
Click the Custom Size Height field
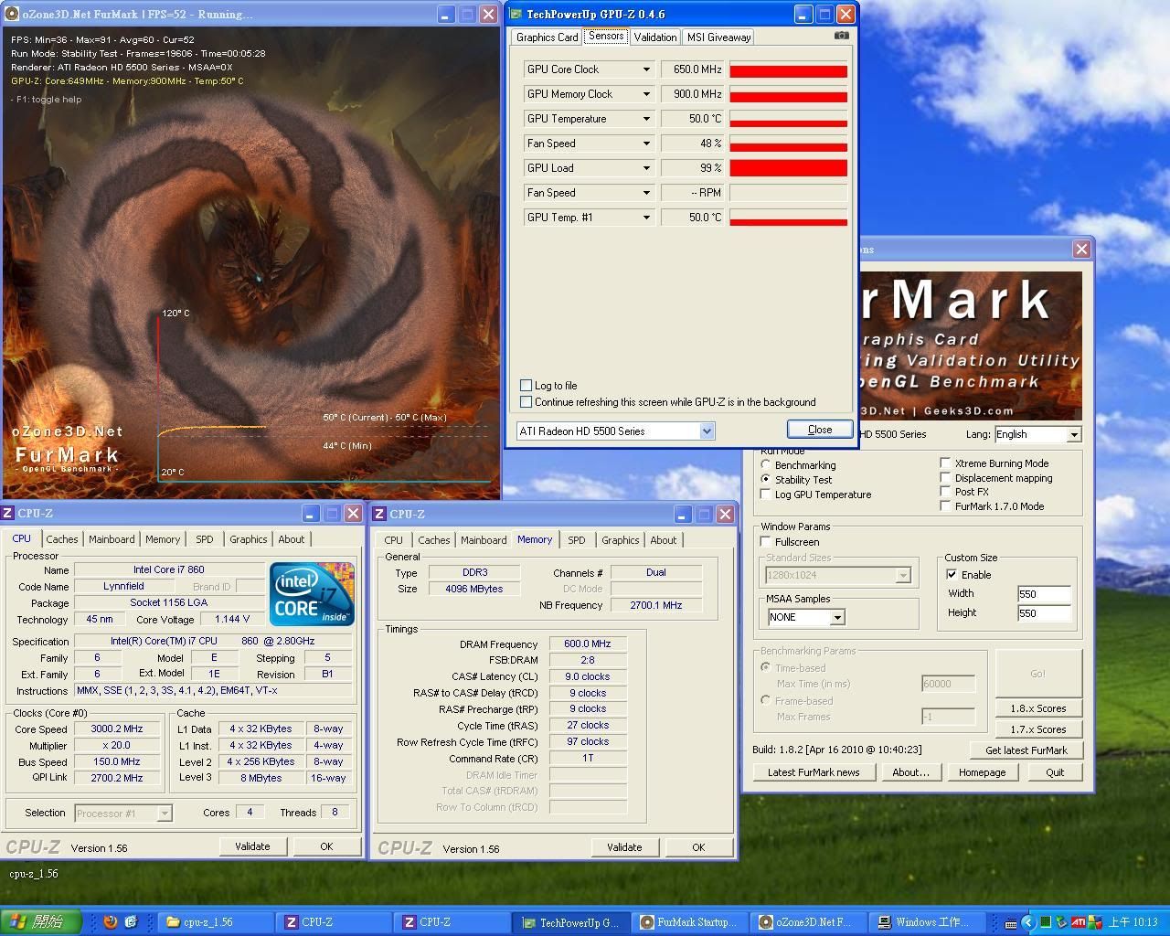1044,613
